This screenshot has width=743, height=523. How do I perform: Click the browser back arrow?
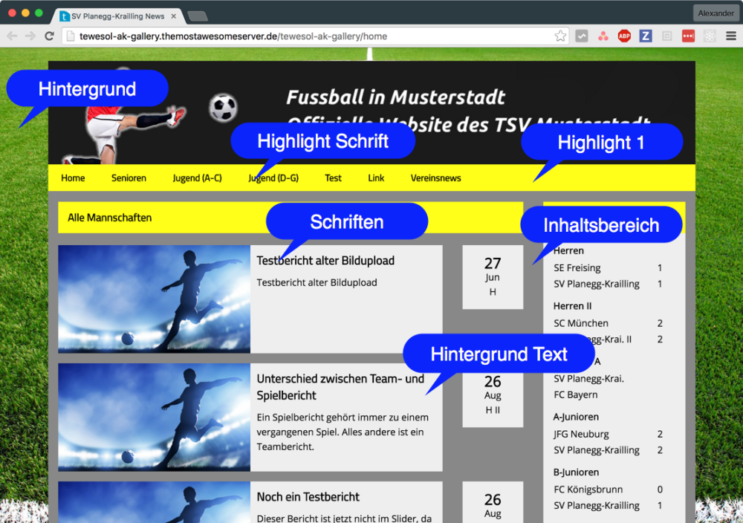(12, 36)
